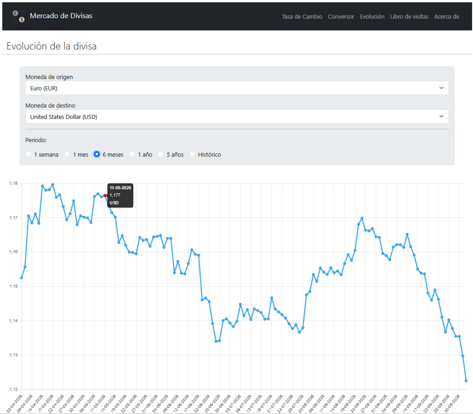
Task: Select the 1 semana period
Action: 29,154
